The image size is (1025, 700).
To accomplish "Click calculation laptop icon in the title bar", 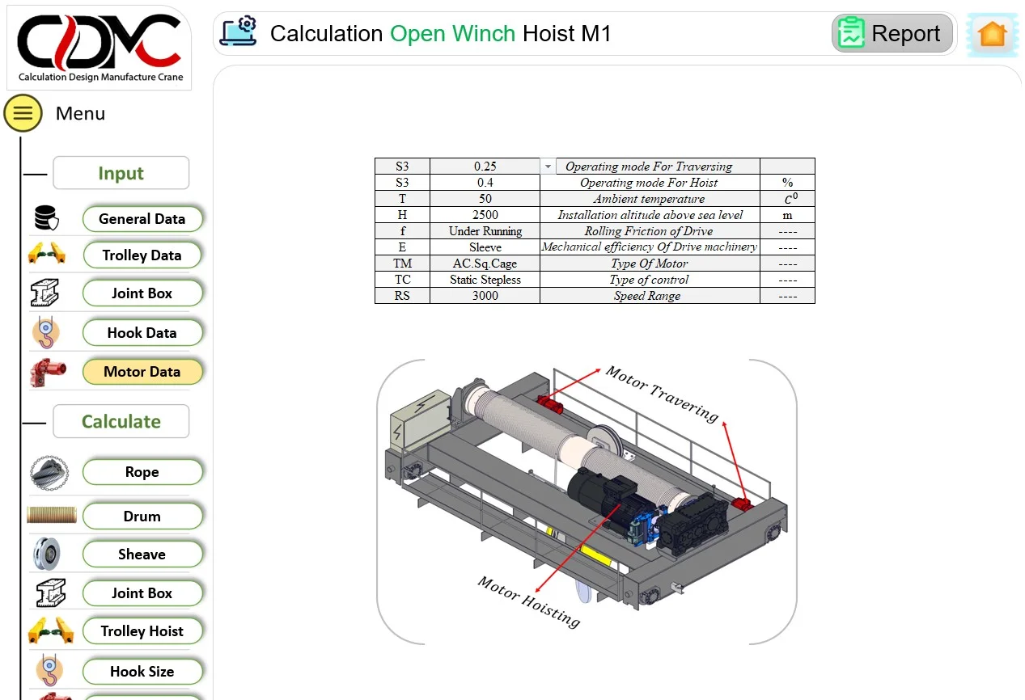I will [x=239, y=33].
